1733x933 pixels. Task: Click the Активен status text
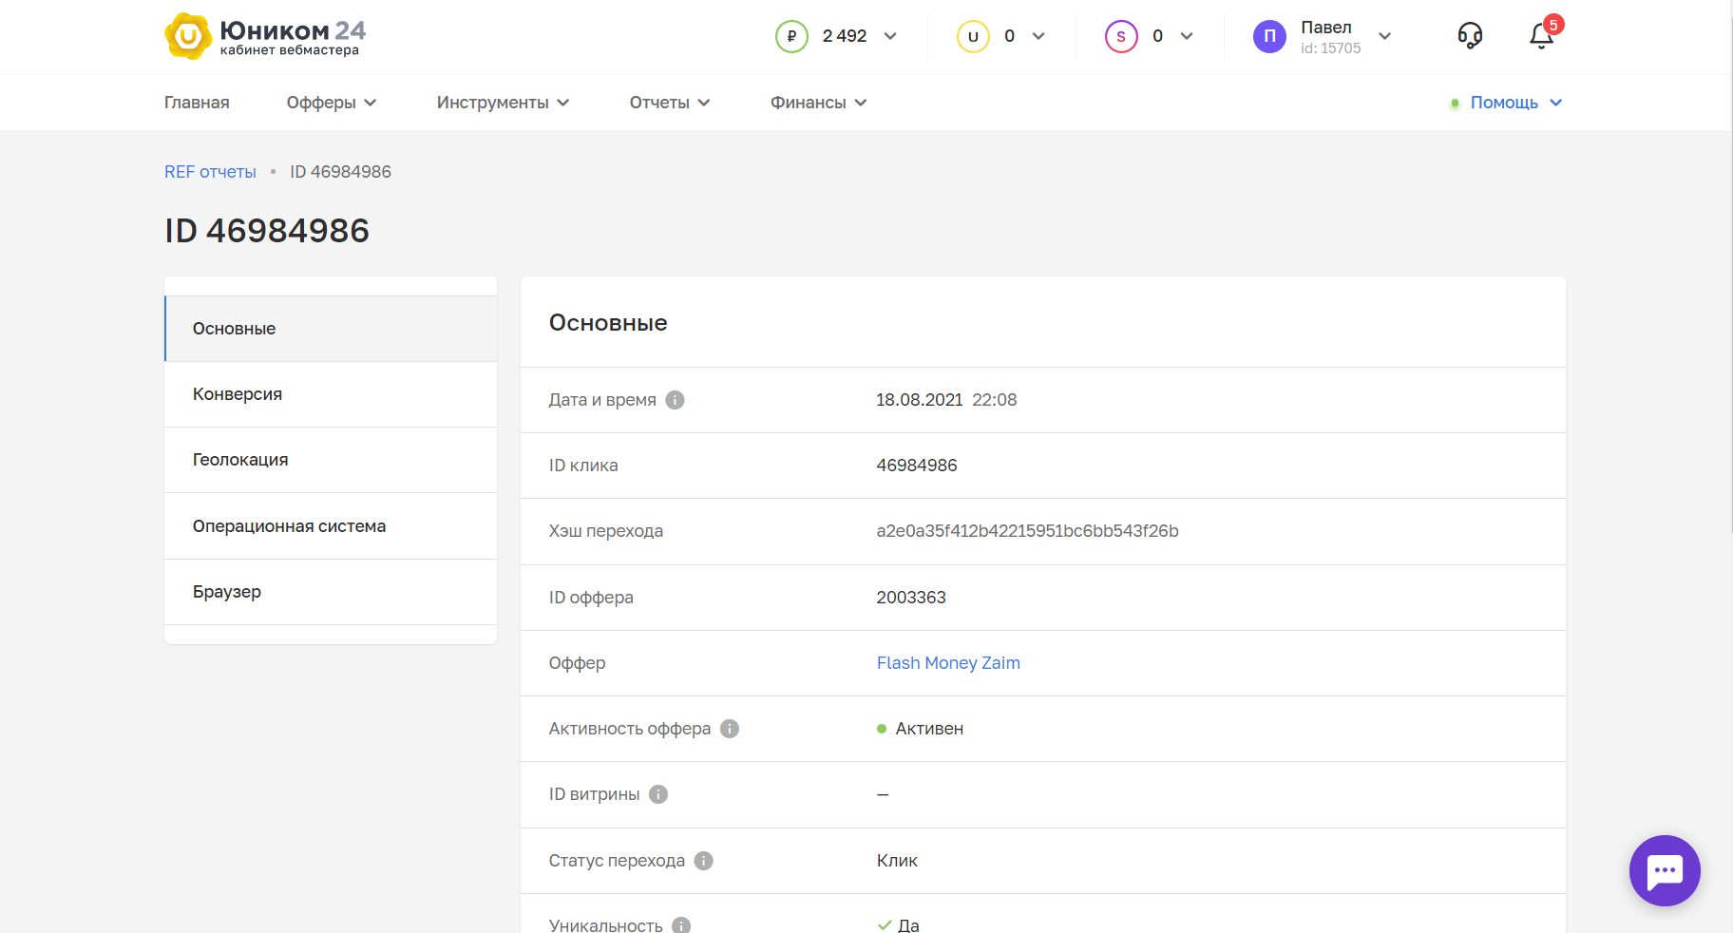tap(929, 729)
